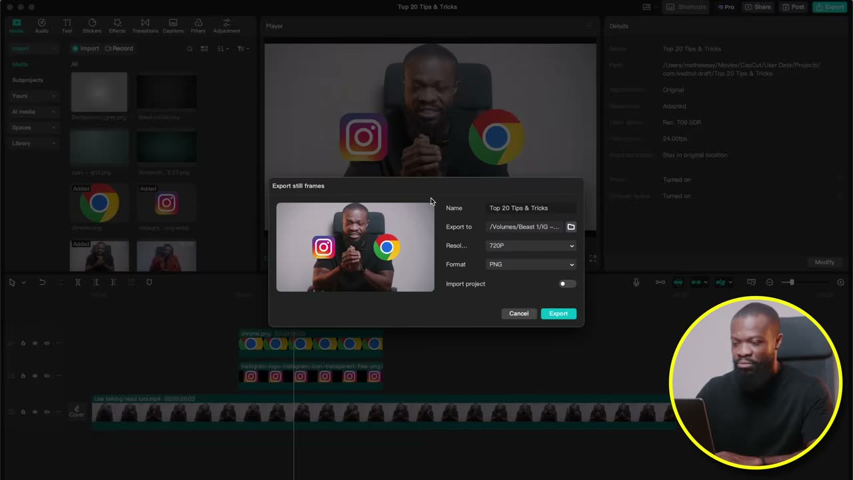Click the Post button
The width and height of the screenshot is (853, 480).
coord(793,7)
